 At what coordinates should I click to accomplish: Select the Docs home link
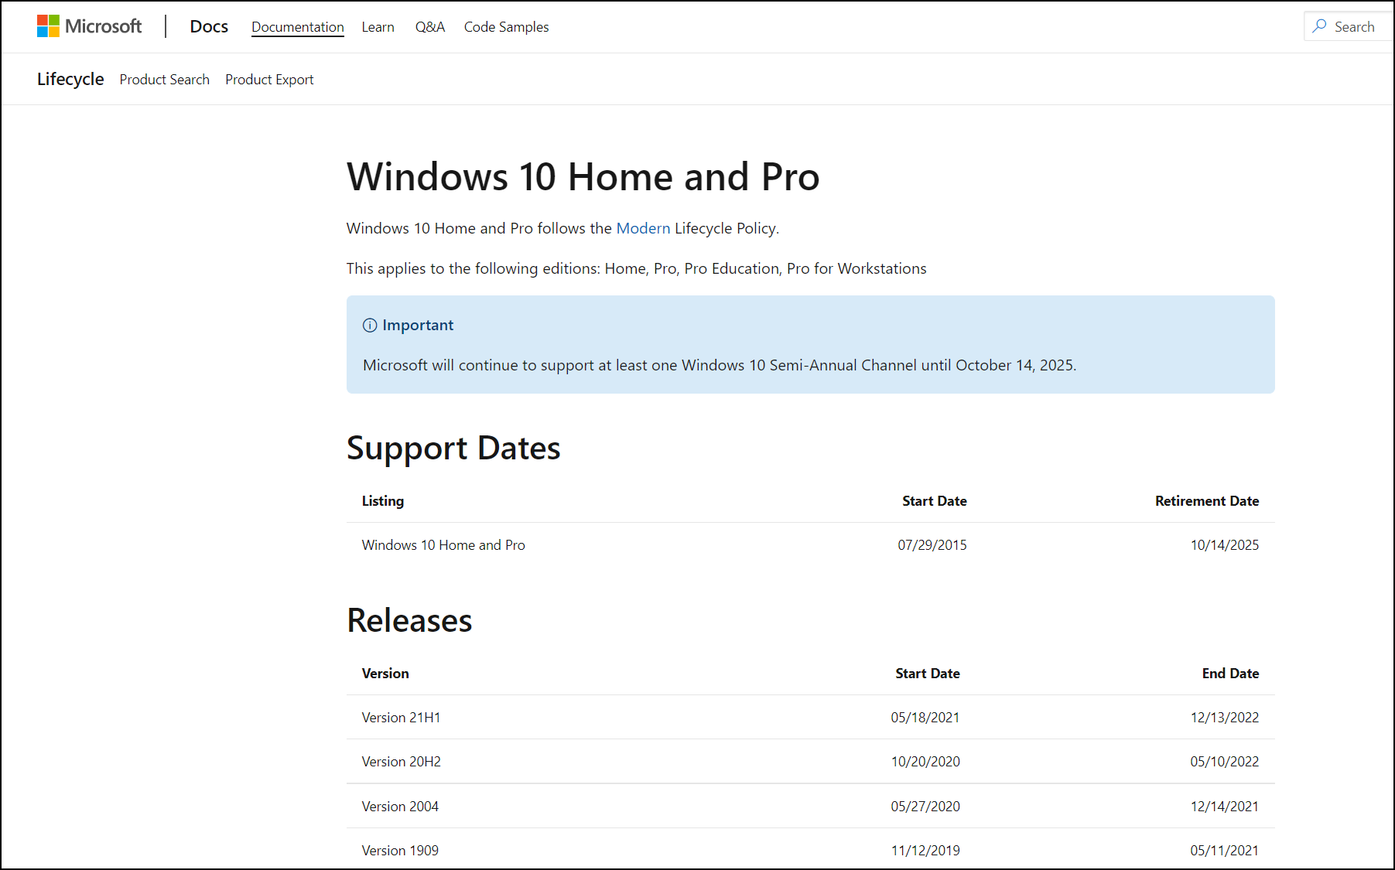(208, 26)
